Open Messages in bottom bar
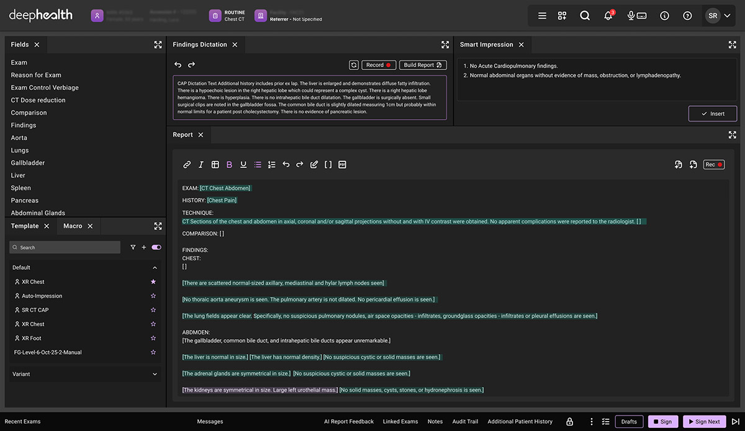The width and height of the screenshot is (745, 431). pyautogui.click(x=210, y=422)
